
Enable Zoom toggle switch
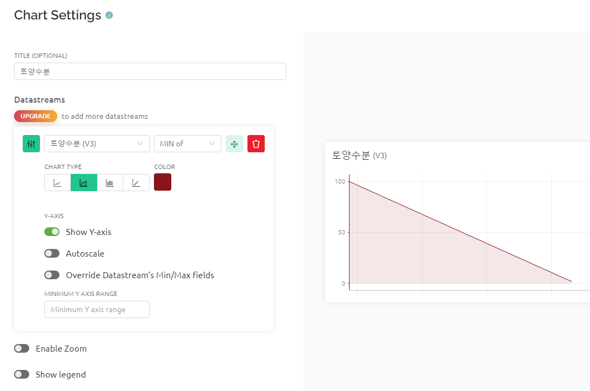point(22,348)
